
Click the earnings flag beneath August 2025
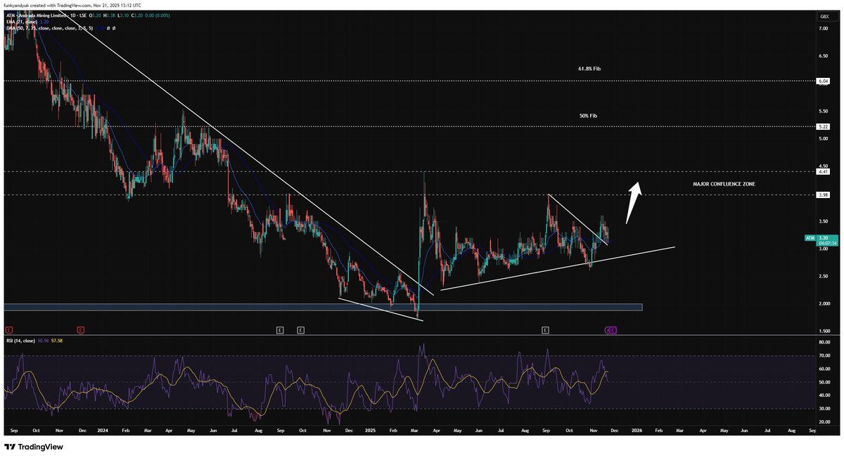tap(544, 329)
